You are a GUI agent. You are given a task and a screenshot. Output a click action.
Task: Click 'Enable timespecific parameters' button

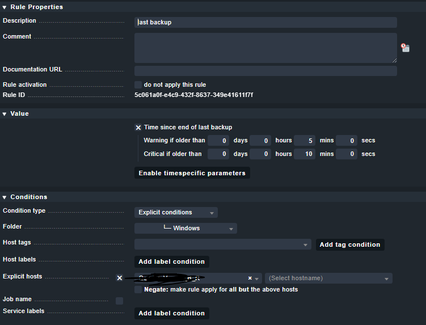192,173
